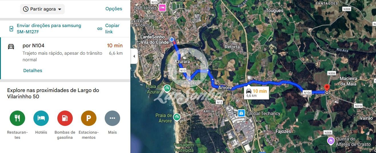The height and width of the screenshot is (153, 376).
Task: Show the Mais categories icon
Action: [112, 118]
